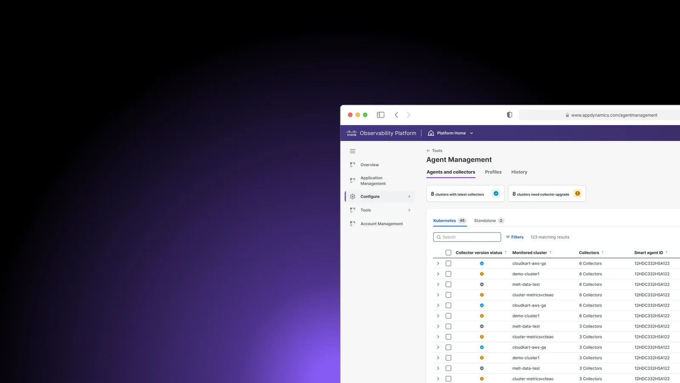
Task: Go back with the browser back arrow
Action: (x=396, y=115)
